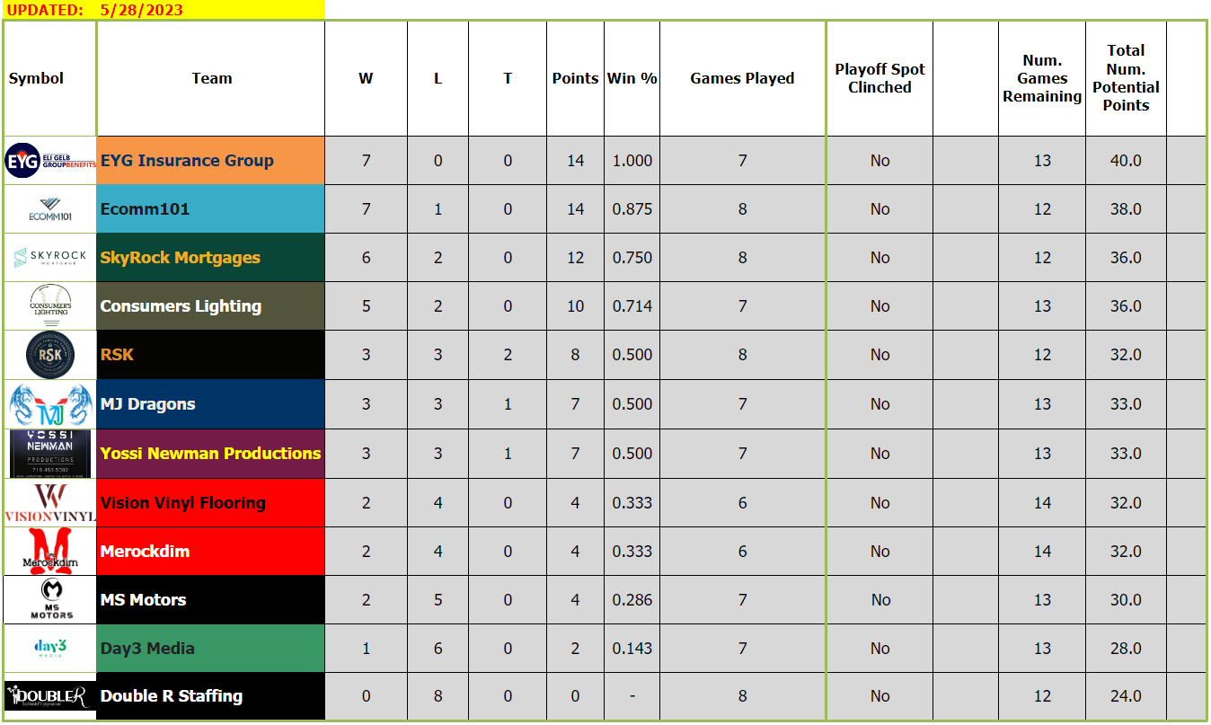Select the RSK team name cell
This screenshot has width=1211, height=725.
210,355
